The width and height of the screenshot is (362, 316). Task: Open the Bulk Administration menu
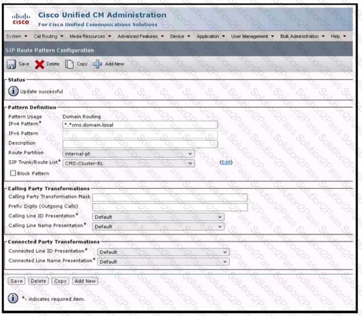tap(303, 36)
